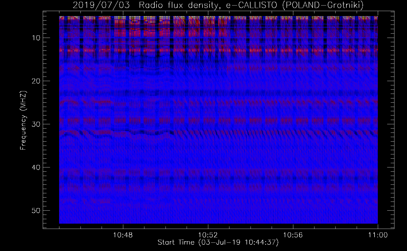The image size is (407, 251).
Task: Click the frequency tick label '10'
Action: click(36, 38)
